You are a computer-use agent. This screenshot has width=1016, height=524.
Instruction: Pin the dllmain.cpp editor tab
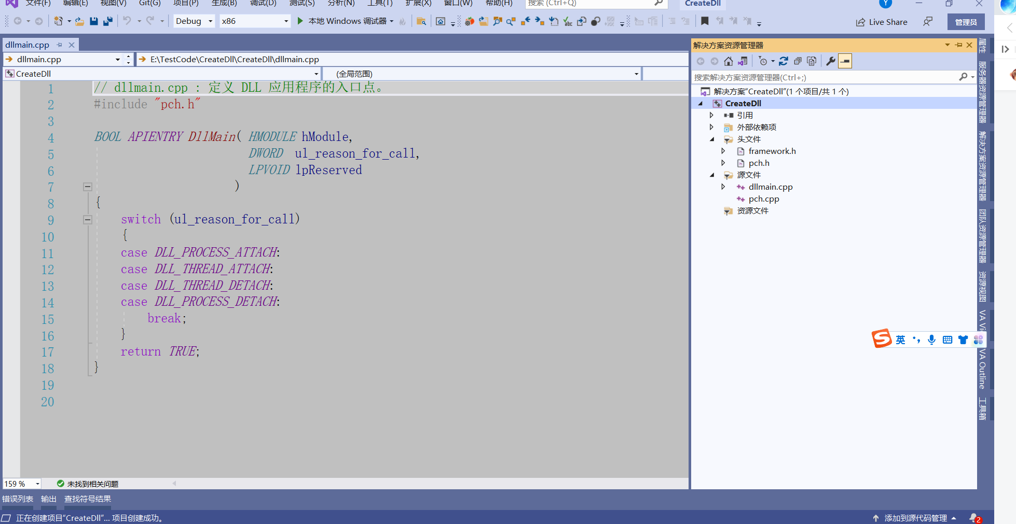click(59, 45)
